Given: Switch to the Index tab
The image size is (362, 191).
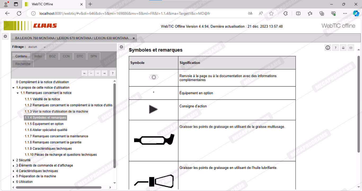Looking at the screenshot, I should point(38,56).
